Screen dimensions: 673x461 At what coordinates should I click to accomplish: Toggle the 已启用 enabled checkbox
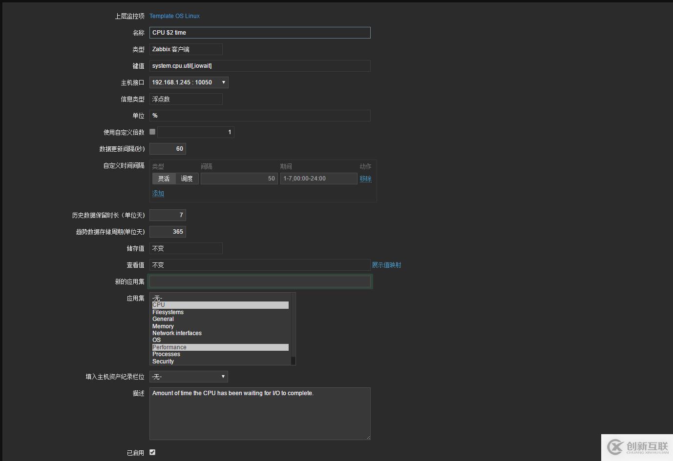(152, 452)
